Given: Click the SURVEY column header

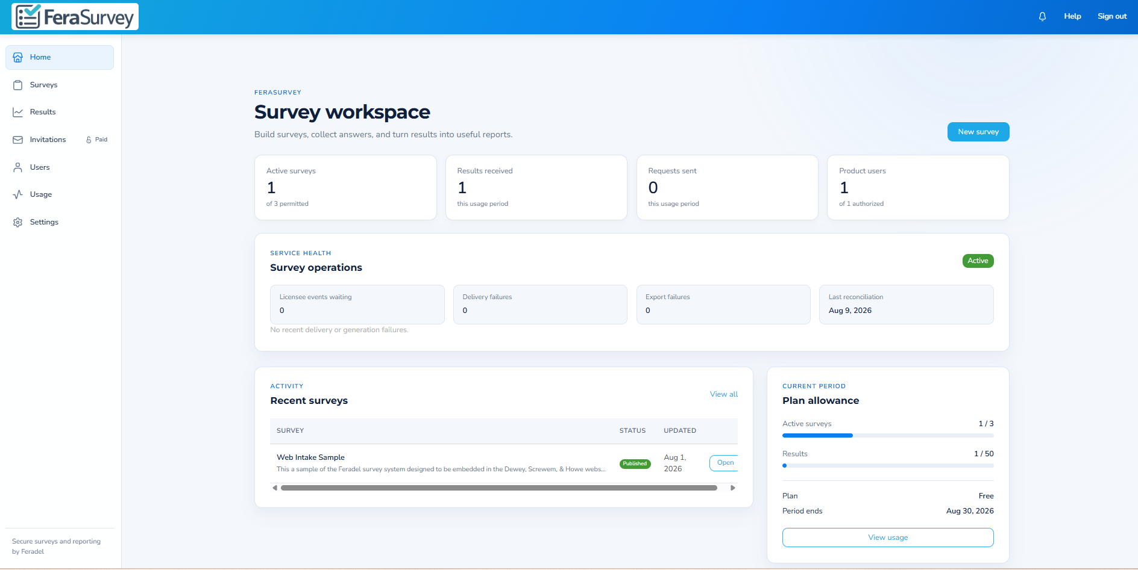Looking at the screenshot, I should click(290, 431).
